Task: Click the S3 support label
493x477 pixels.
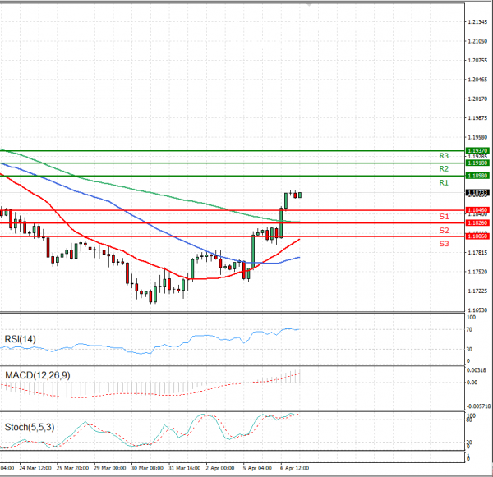Action: (444, 244)
